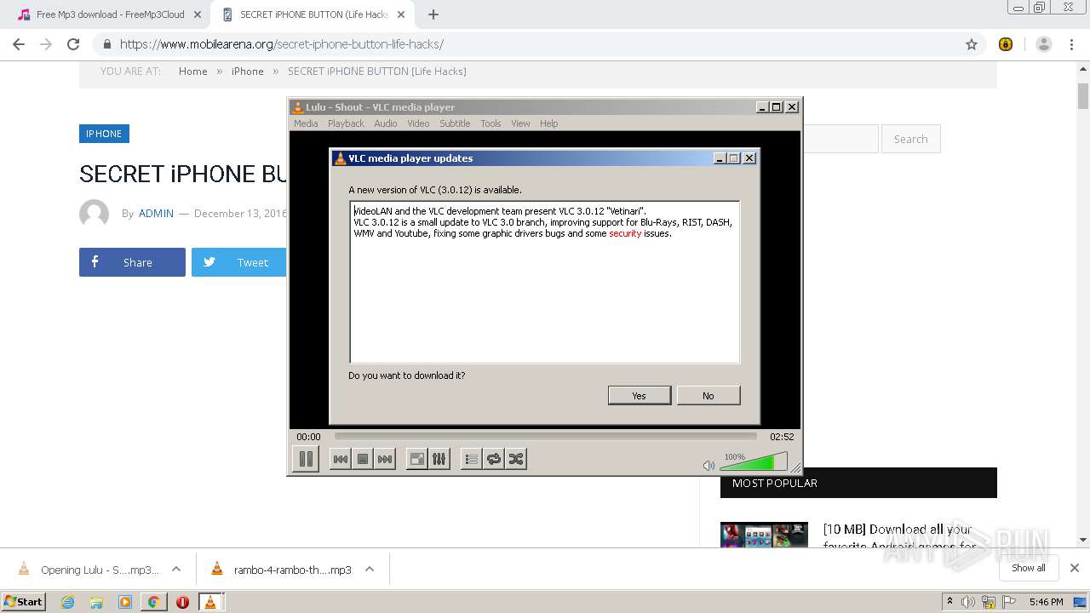Toggle VLC shuffle random playback
The height and width of the screenshot is (613, 1090).
pyautogui.click(x=515, y=459)
